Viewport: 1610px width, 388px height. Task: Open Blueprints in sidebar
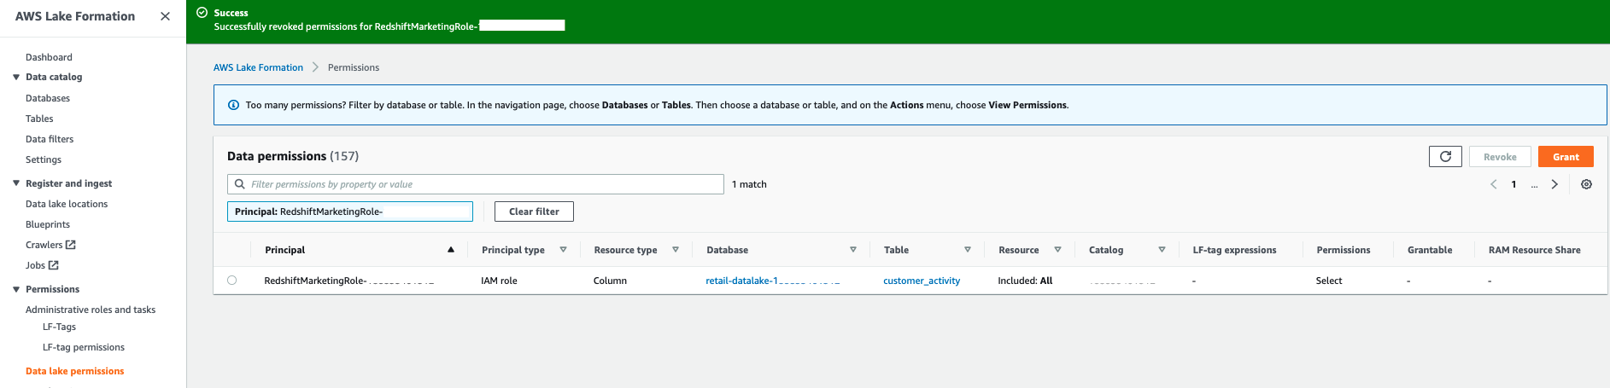[48, 224]
